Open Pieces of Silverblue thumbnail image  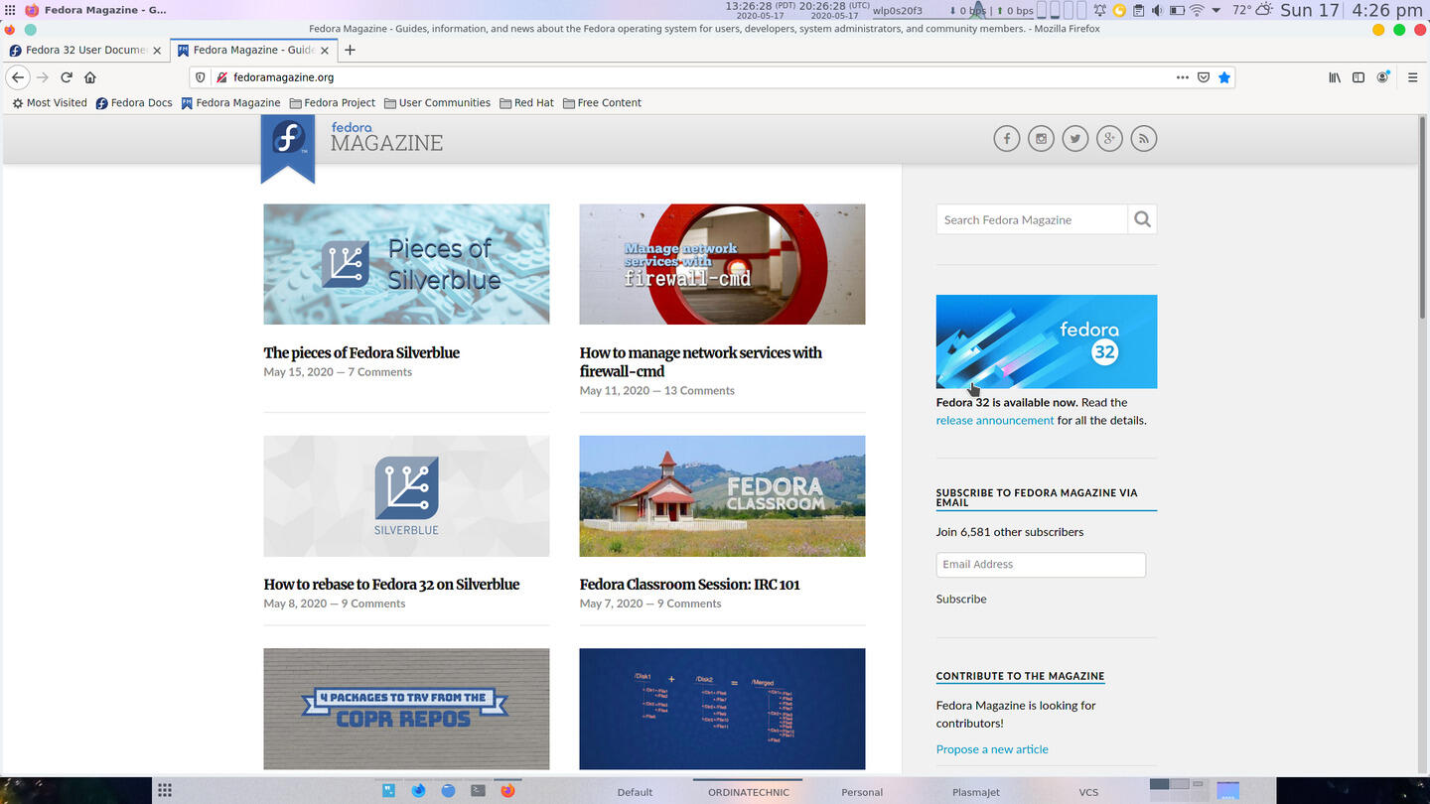406,264
